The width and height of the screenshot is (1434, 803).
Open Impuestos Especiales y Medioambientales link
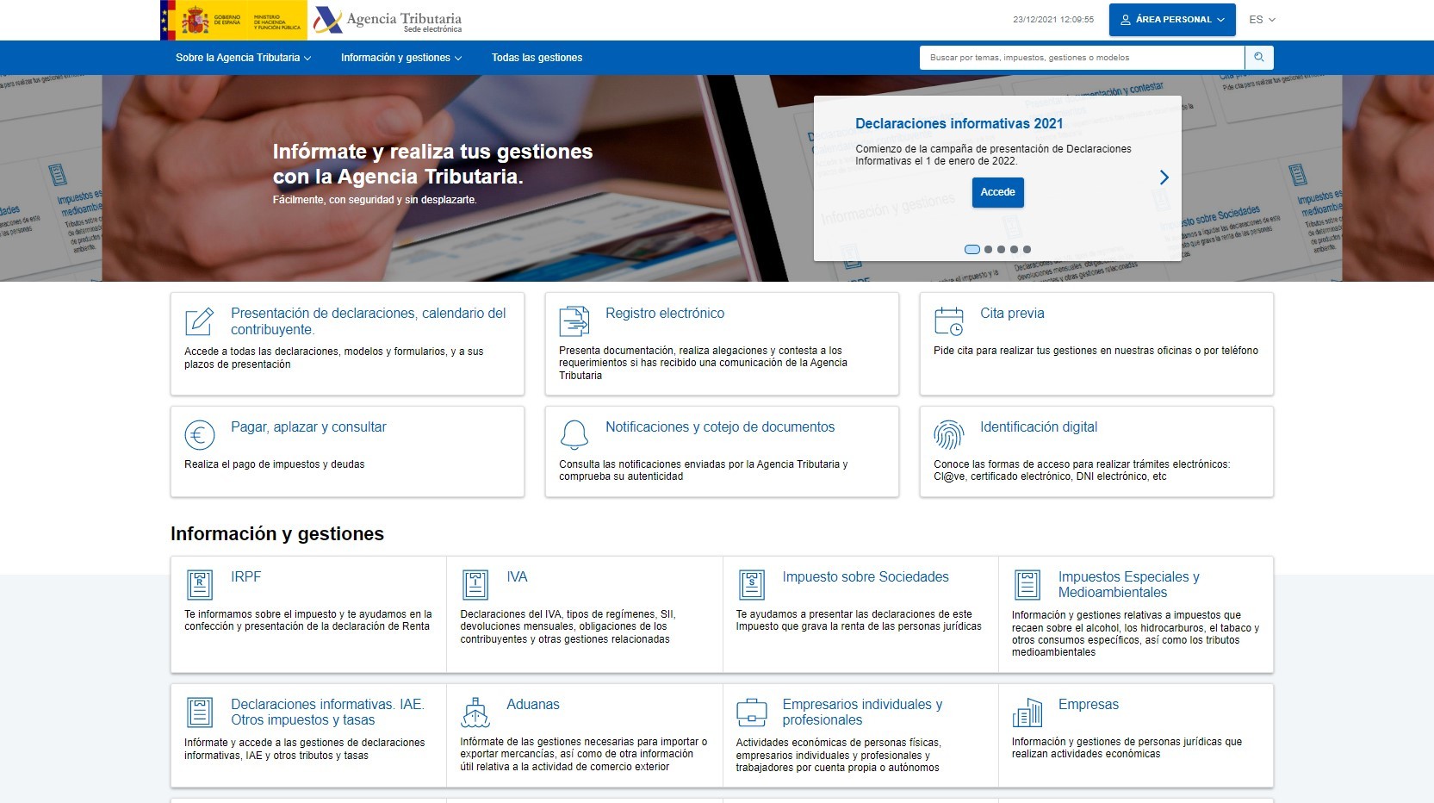(1128, 585)
